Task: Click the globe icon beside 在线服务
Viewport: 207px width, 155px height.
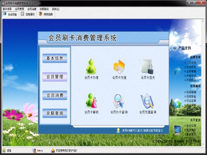Action: (x=178, y=103)
